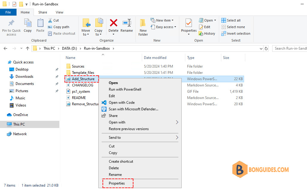Click Copy path in Clipboard group

(x=59, y=27)
